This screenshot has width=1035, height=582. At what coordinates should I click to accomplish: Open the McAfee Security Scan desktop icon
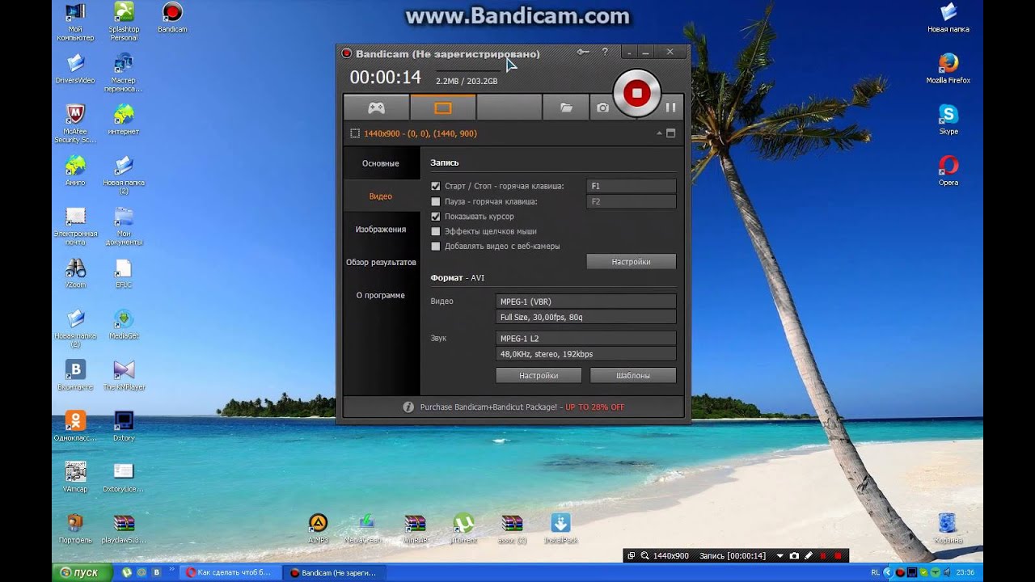75,123
